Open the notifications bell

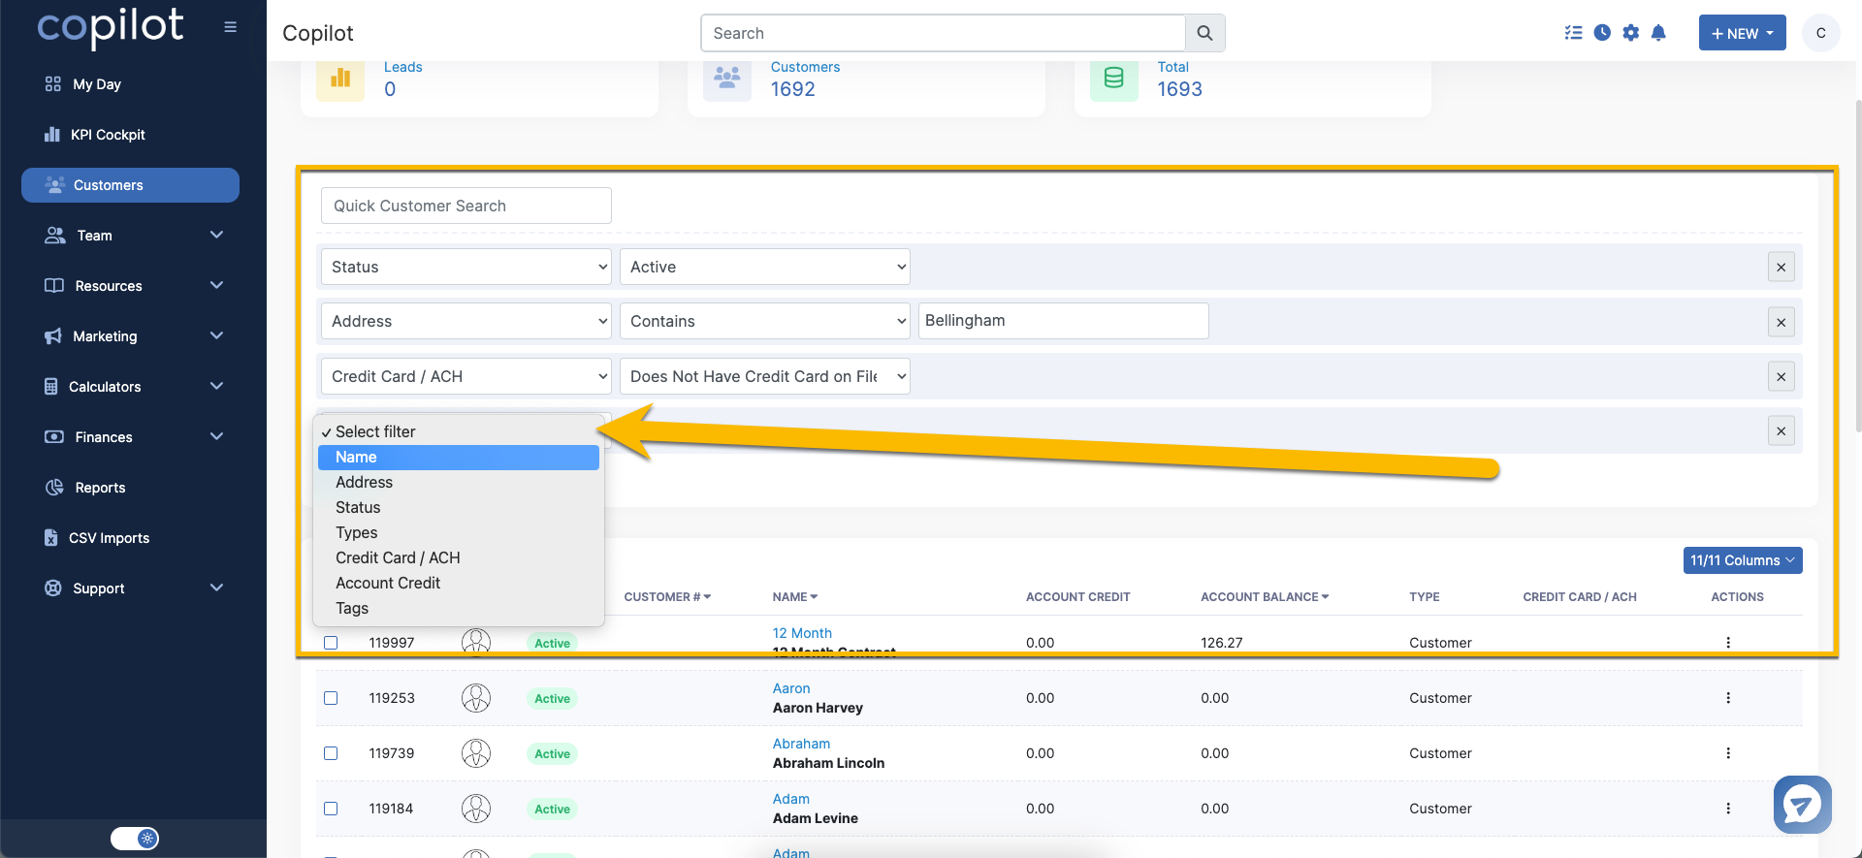click(1658, 33)
